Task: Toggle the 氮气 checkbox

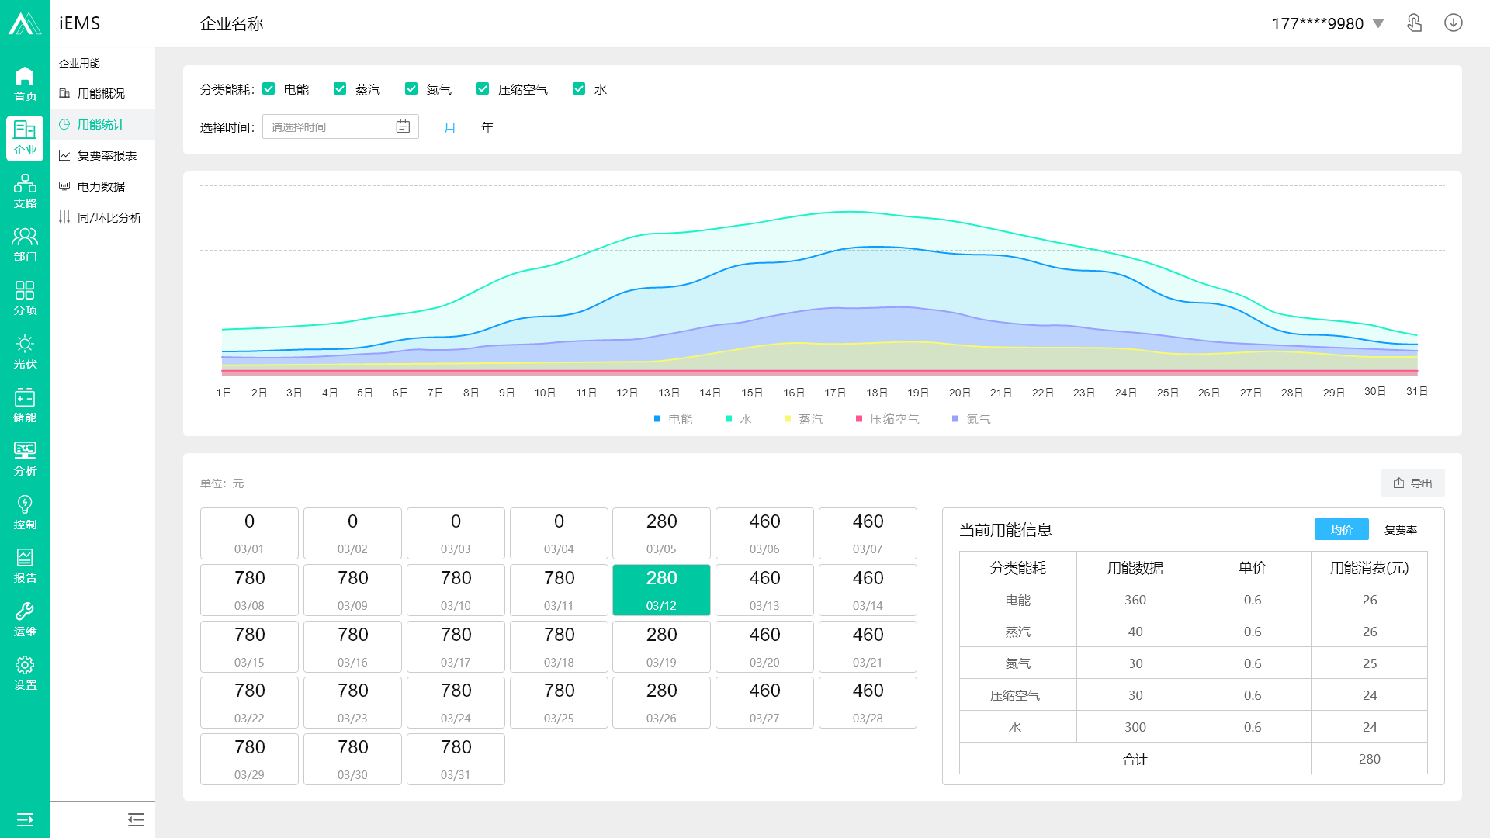Action: [411, 88]
